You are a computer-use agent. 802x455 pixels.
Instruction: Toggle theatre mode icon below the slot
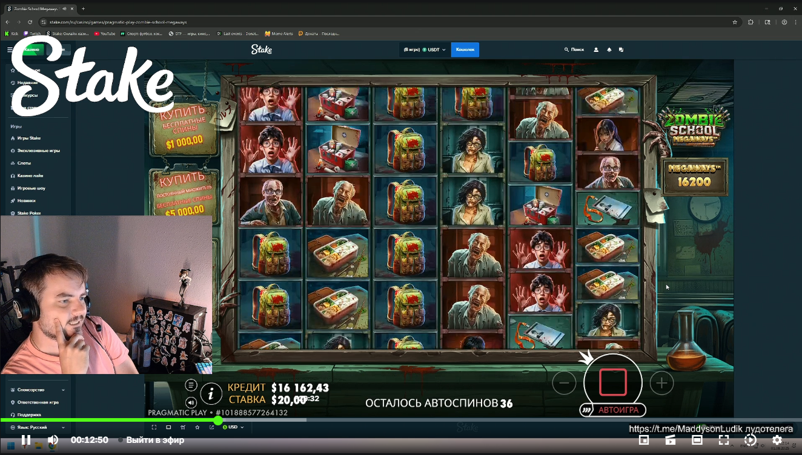(168, 427)
